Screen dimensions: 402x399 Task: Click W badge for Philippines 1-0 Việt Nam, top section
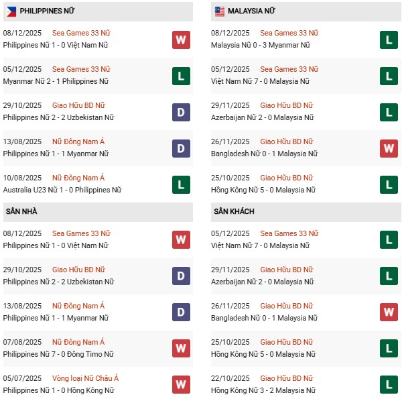click(x=181, y=40)
